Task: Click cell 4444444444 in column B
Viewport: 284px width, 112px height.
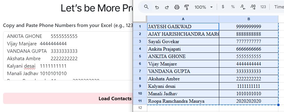Action: coord(249,64)
